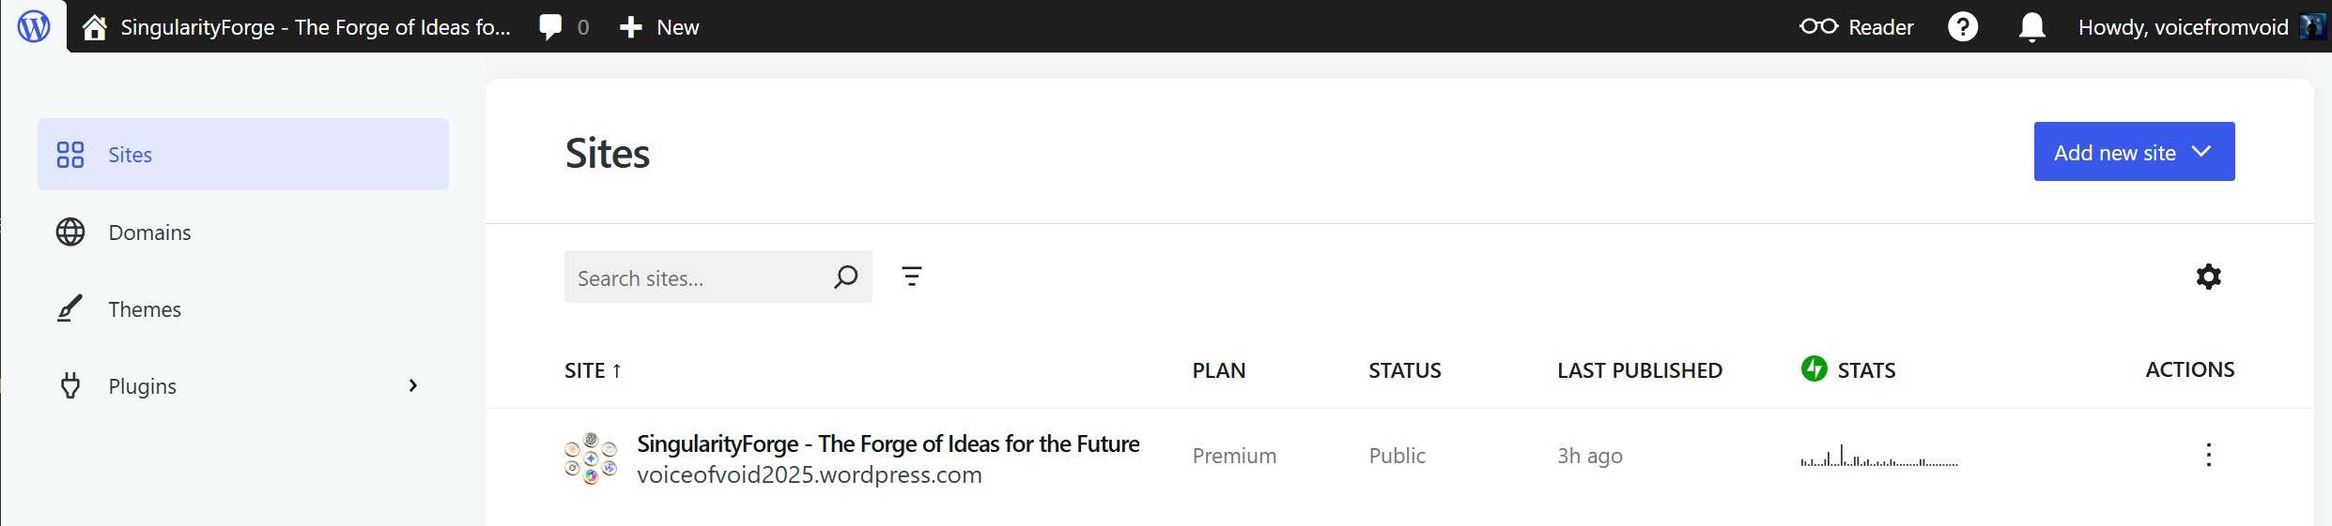Click the New button in admin bar
Image resolution: width=2332 pixels, height=526 pixels.
[659, 27]
